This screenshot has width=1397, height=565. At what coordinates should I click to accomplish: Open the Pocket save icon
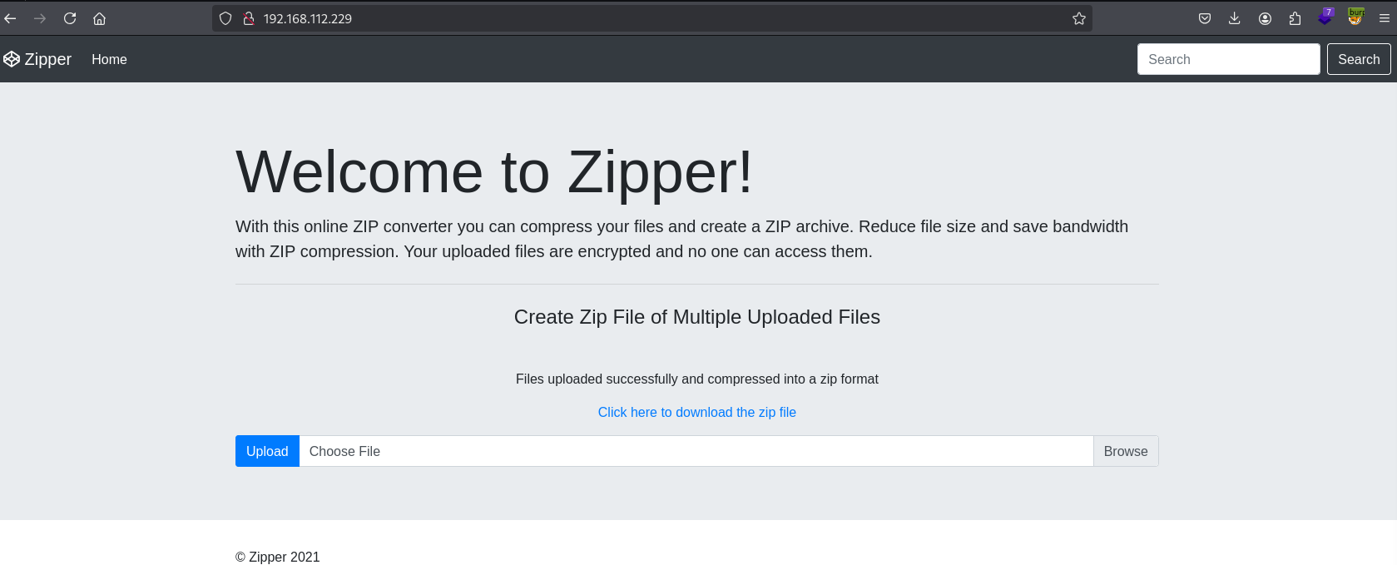pos(1204,18)
